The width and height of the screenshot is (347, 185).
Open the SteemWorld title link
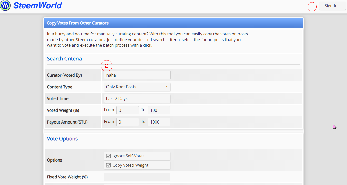click(x=37, y=5)
